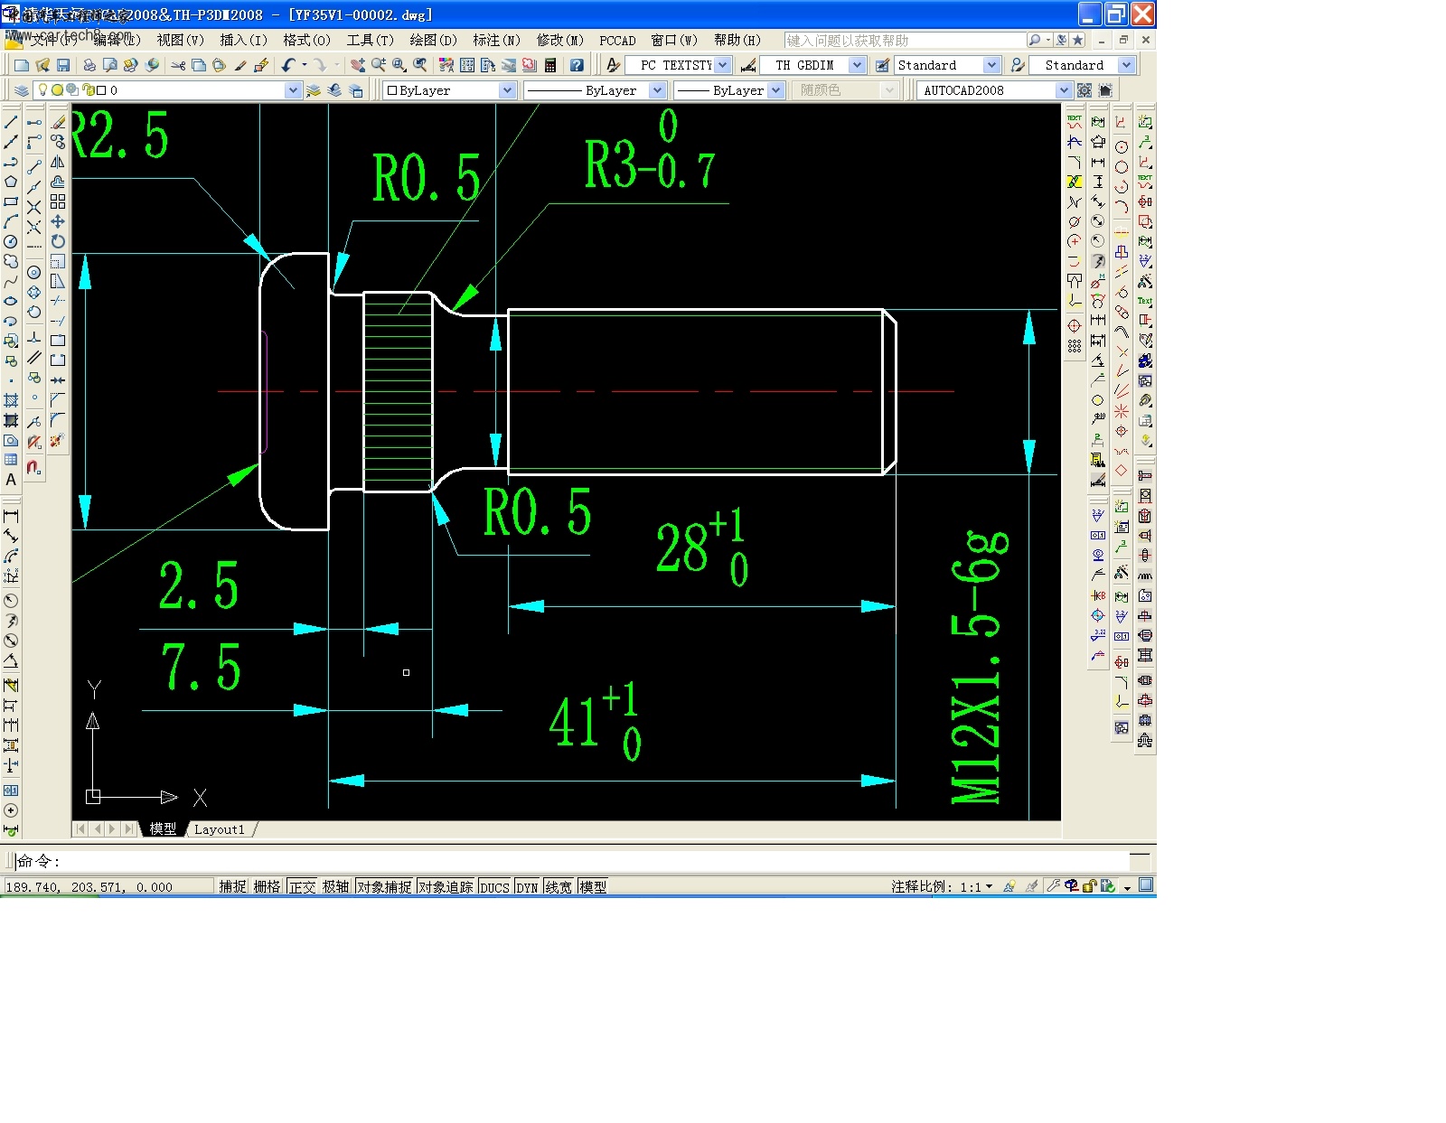
Task: Toggle 正交 ortho mode in status bar
Action: pos(302,887)
